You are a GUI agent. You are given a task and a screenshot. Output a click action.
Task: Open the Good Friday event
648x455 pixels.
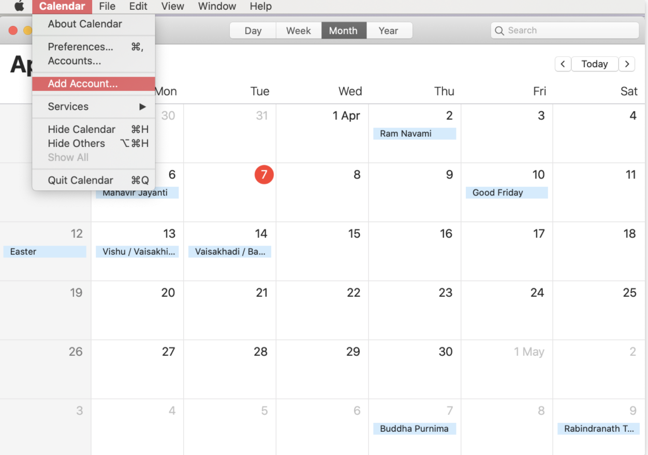point(506,192)
